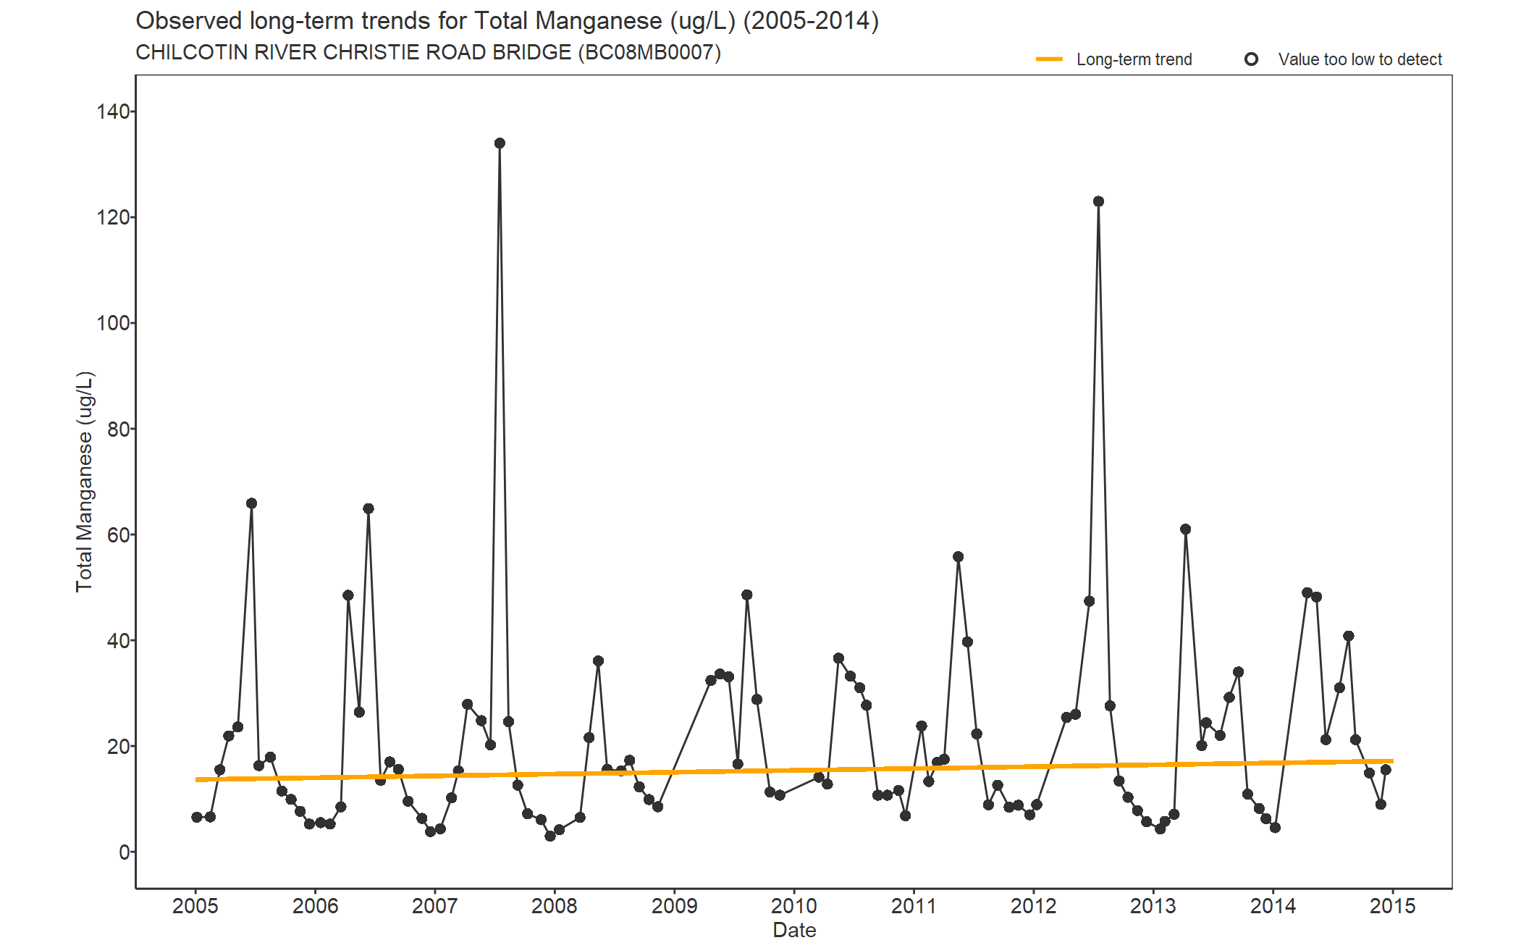The height and width of the screenshot is (948, 1529).
Task: Click the y-axis tick label 140
Action: click(x=113, y=112)
